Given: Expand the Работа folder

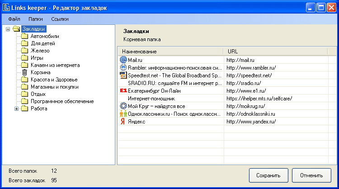Looking at the screenshot, I should coord(17,109).
